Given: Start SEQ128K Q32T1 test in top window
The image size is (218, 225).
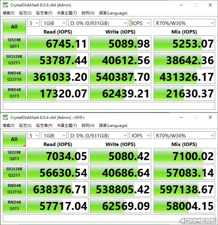Looking at the screenshot, I should pos(14,60).
